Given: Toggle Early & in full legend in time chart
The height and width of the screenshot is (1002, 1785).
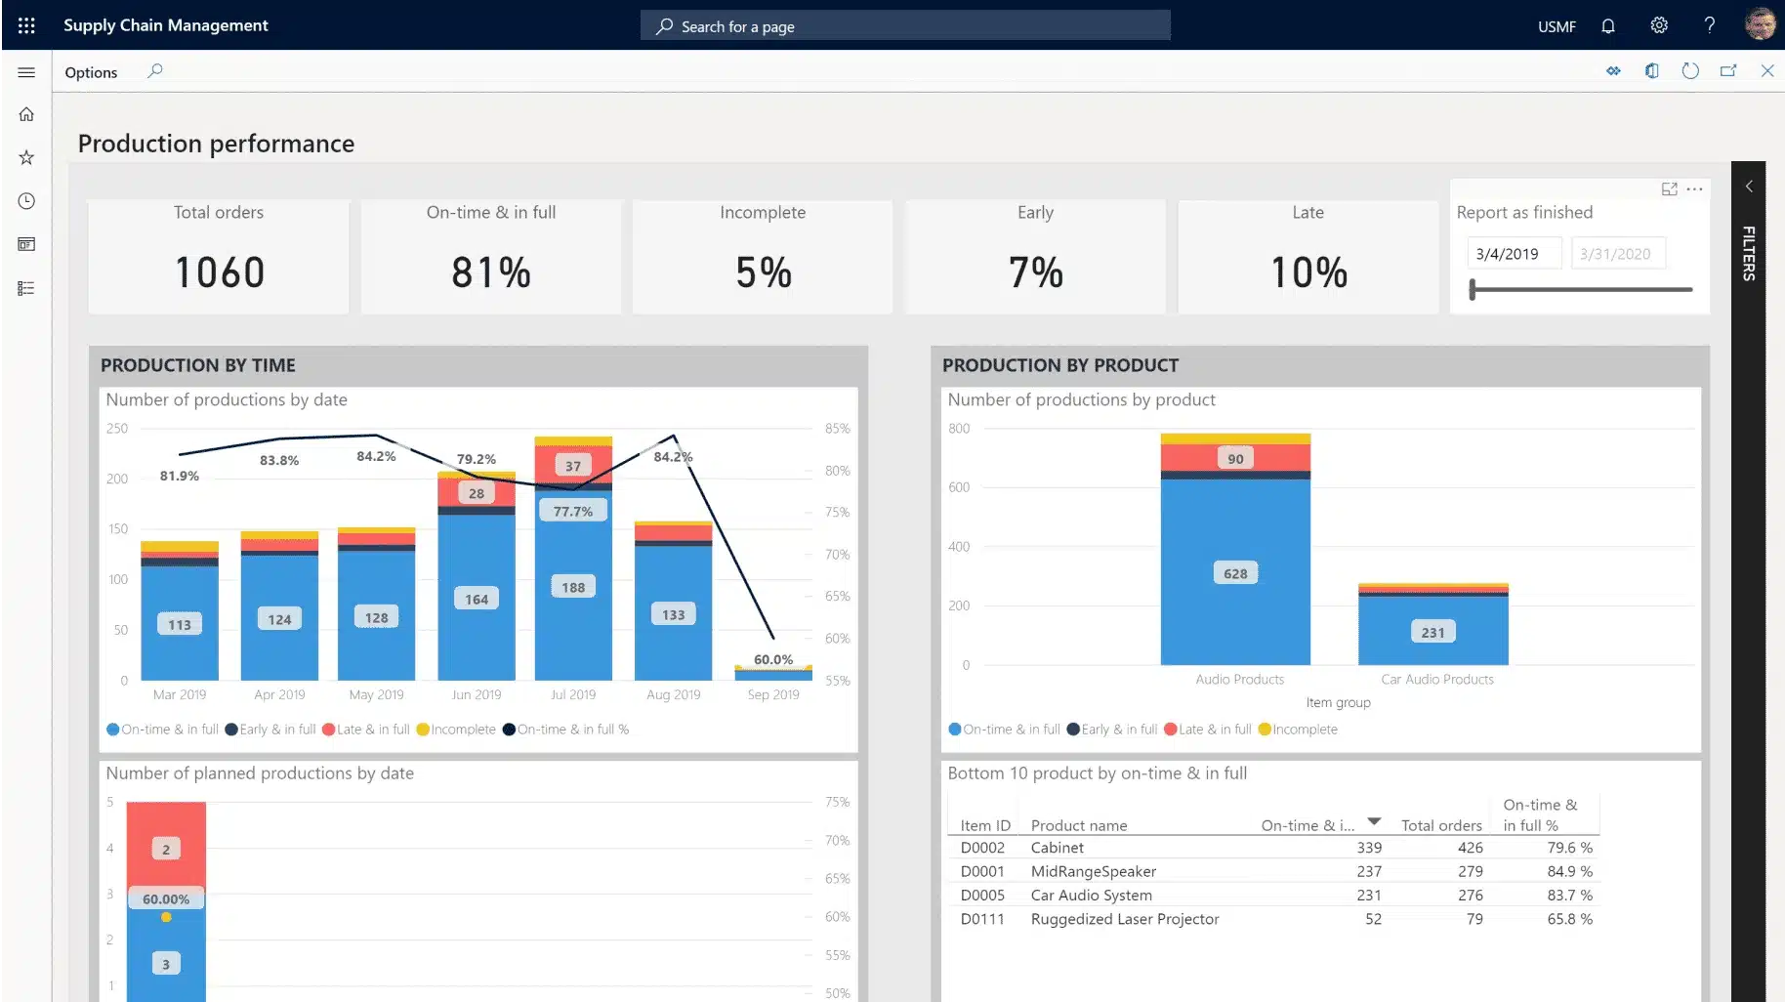Looking at the screenshot, I should coord(270,730).
